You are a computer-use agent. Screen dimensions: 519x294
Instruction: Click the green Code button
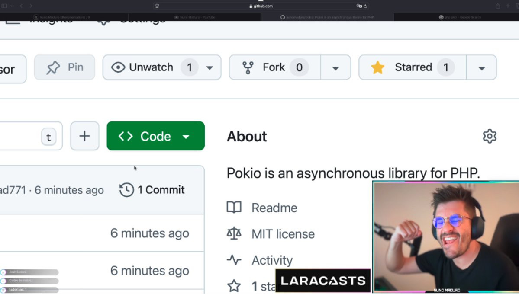tap(155, 136)
